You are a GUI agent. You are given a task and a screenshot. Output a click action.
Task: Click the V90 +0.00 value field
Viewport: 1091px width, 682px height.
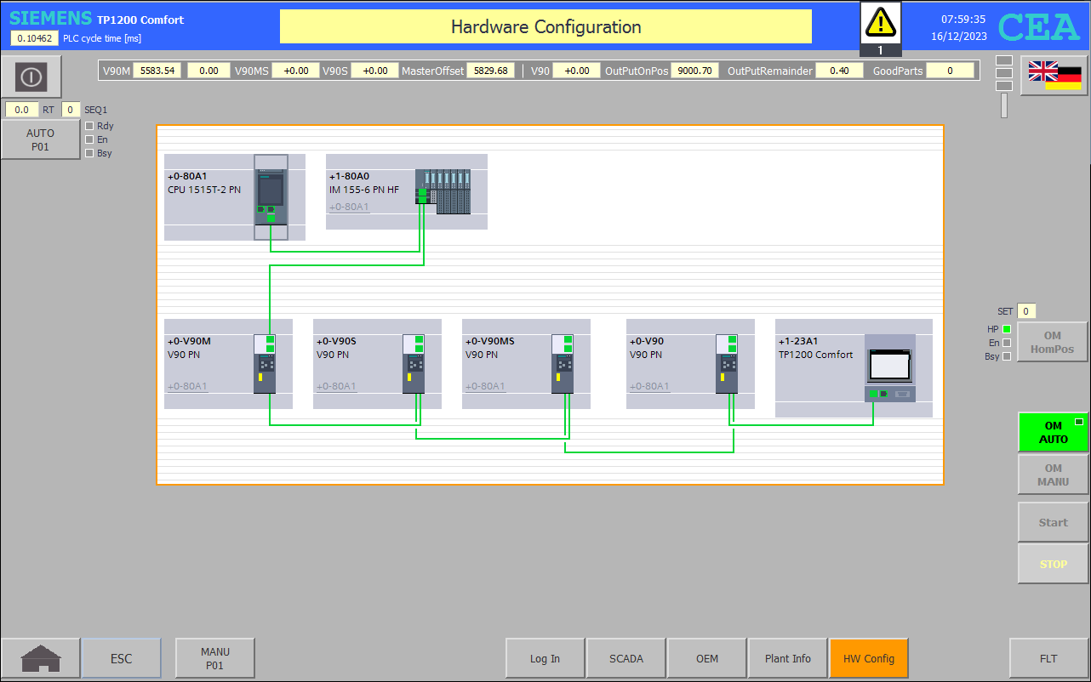577,71
